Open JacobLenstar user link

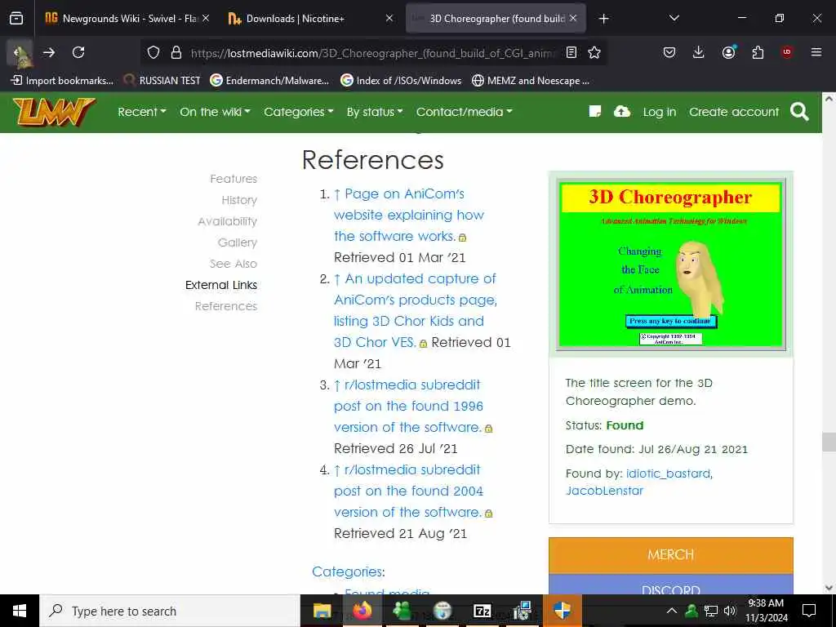click(x=604, y=491)
